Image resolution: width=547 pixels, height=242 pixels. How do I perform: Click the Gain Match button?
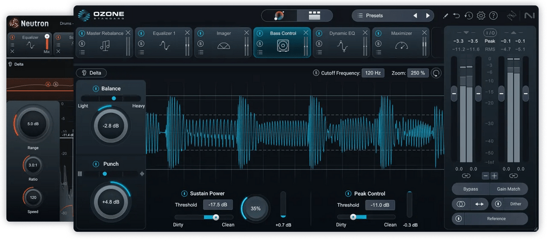pyautogui.click(x=509, y=189)
